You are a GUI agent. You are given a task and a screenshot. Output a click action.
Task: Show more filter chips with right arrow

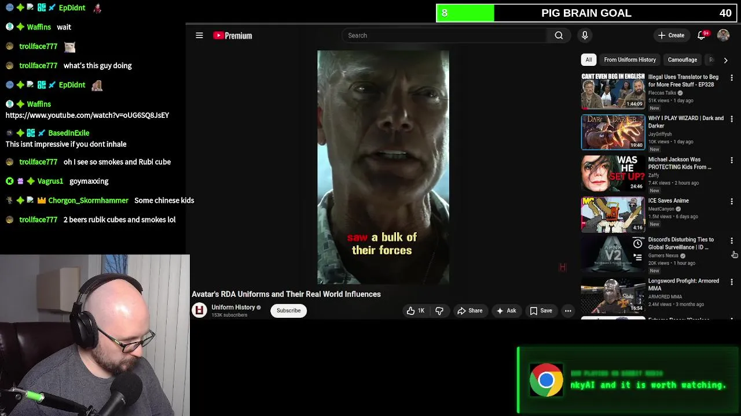[x=725, y=60]
